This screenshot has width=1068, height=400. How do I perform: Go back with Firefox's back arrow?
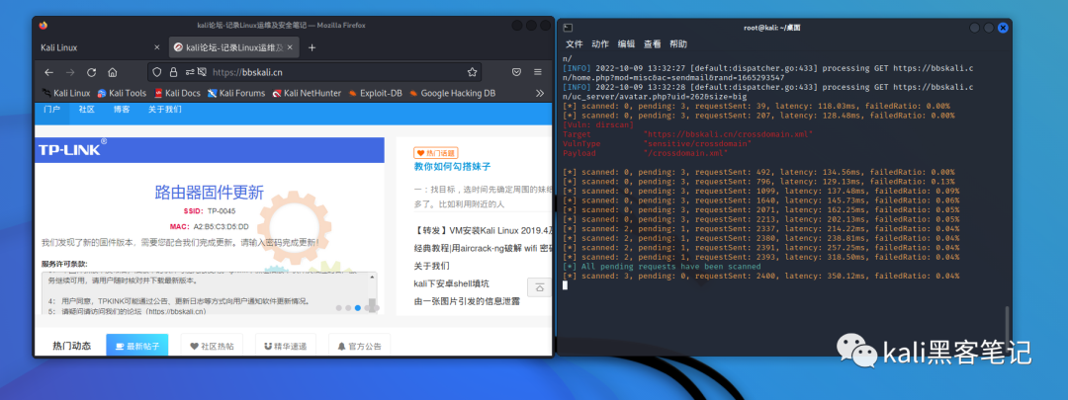pyautogui.click(x=48, y=72)
